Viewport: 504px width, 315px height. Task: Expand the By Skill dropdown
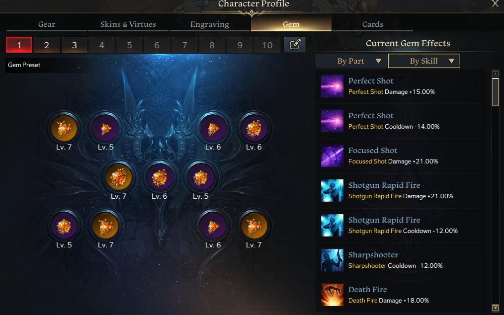424,61
